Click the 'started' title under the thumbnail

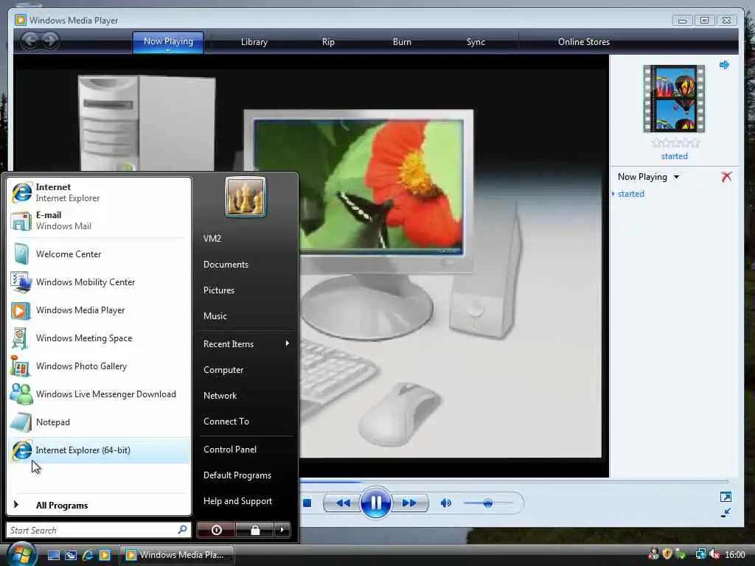[x=675, y=156]
